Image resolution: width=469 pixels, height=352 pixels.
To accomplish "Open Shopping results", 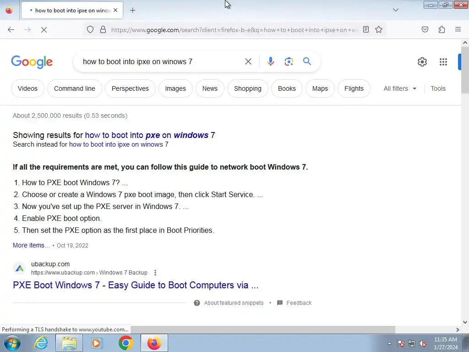I will [x=248, y=88].
